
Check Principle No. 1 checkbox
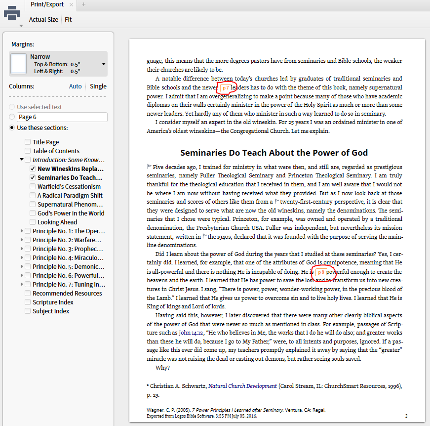(28, 231)
